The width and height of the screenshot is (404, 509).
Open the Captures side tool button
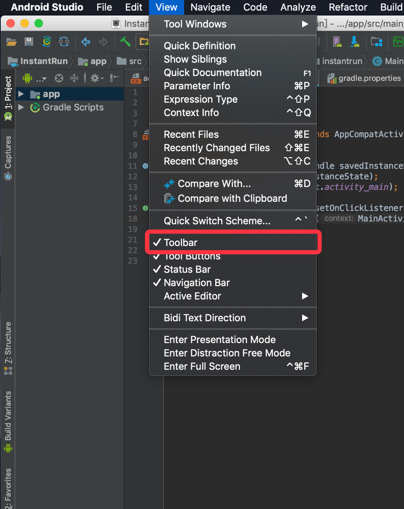[8, 158]
